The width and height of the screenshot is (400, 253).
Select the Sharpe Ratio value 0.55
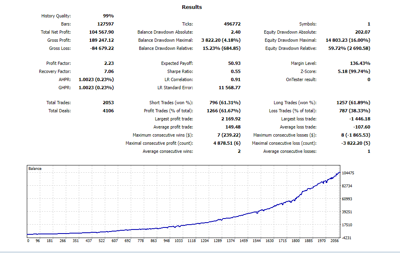[236, 71]
